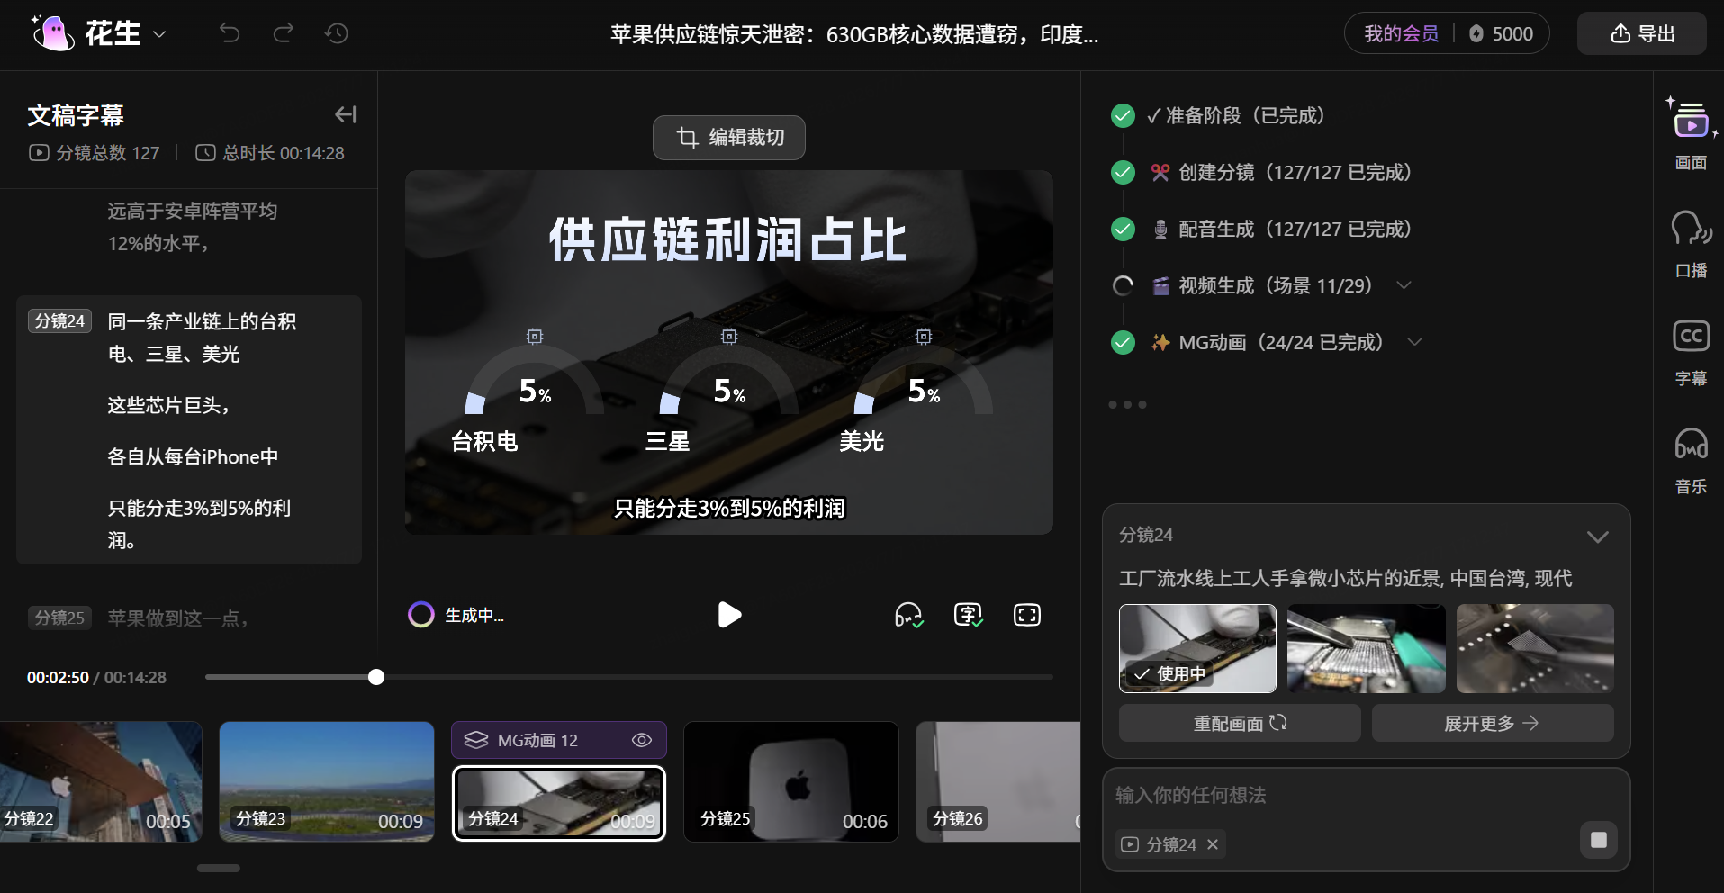Expand the 视频生成 progress details
1724x893 pixels.
pyautogui.click(x=1404, y=285)
